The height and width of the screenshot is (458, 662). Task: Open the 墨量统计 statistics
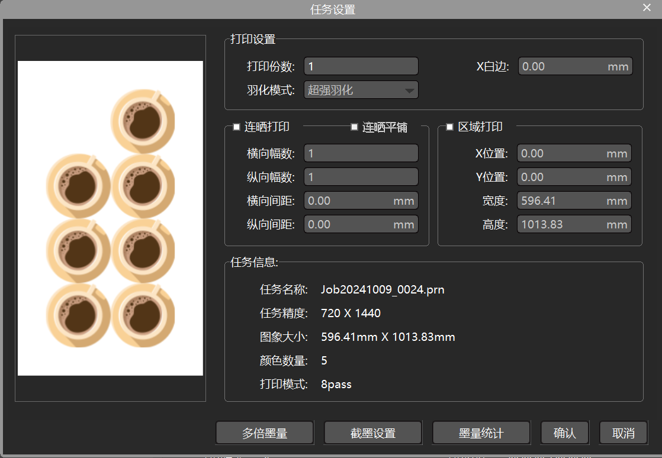(481, 433)
